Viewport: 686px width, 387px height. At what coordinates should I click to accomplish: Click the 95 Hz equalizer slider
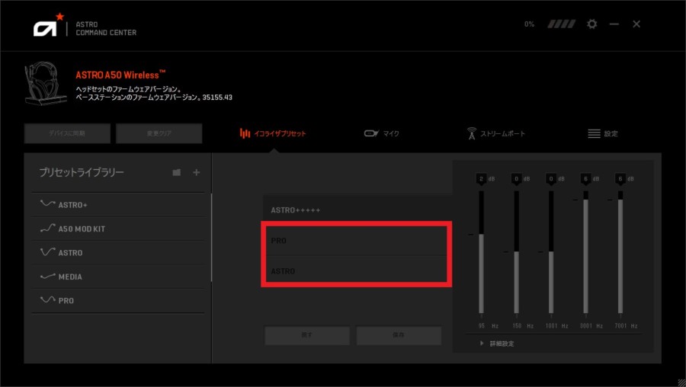pos(481,252)
